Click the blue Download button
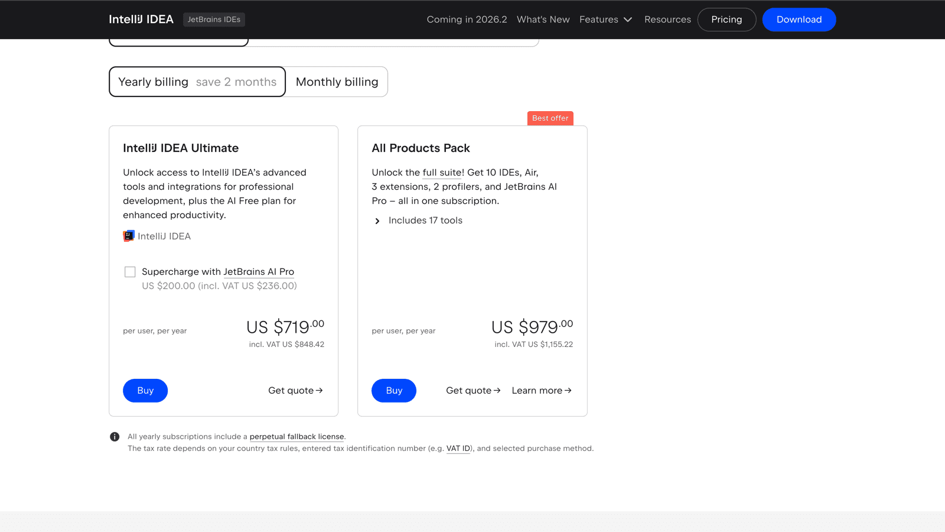The width and height of the screenshot is (945, 532). pos(799,20)
